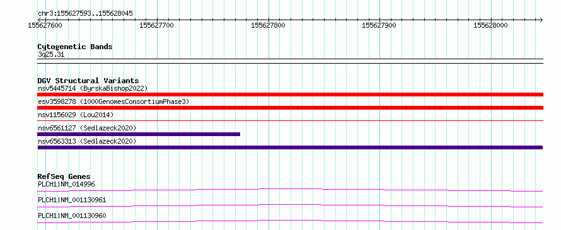Select the RefSeq Genes track title
The width and height of the screenshot is (561, 230).
(64, 176)
